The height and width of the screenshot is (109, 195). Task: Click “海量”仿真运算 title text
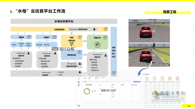click(x=71, y=39)
